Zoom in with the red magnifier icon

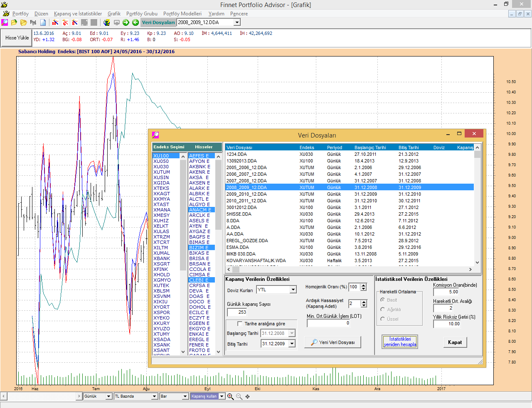point(231,396)
